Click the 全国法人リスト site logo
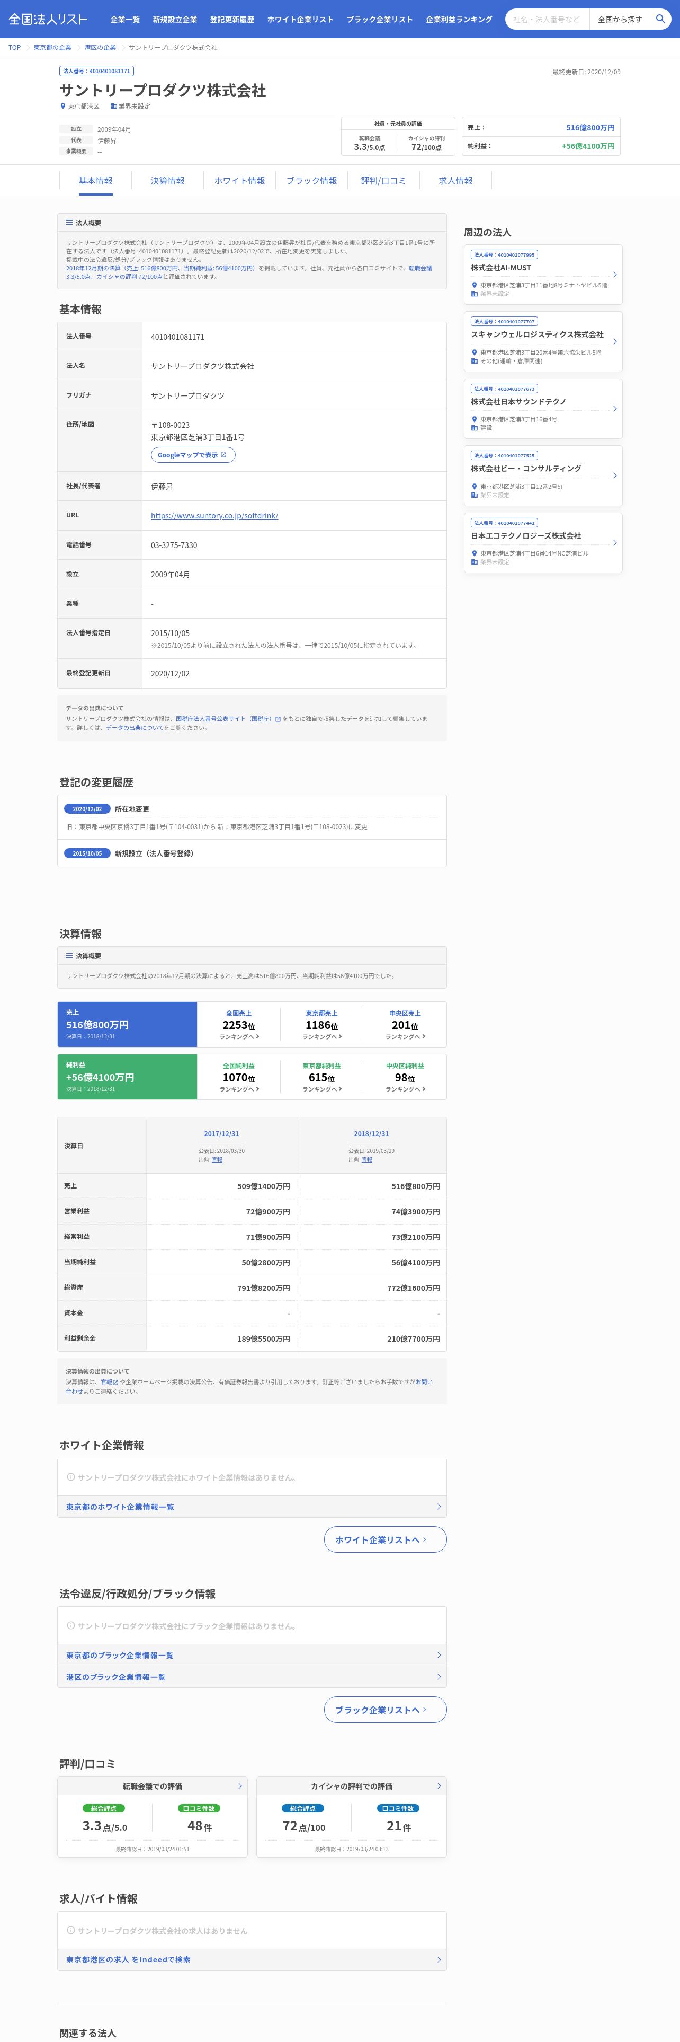The width and height of the screenshot is (680, 2042). point(48,19)
